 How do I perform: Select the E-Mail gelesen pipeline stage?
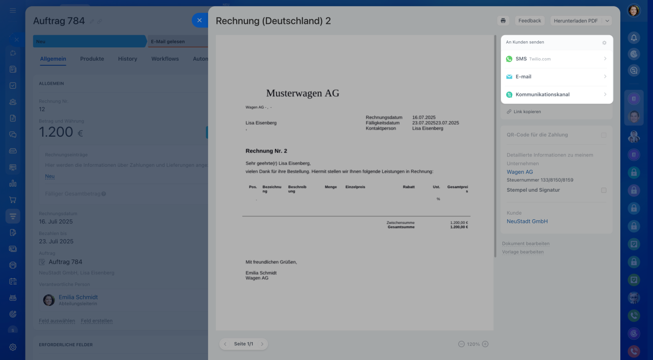coord(178,41)
